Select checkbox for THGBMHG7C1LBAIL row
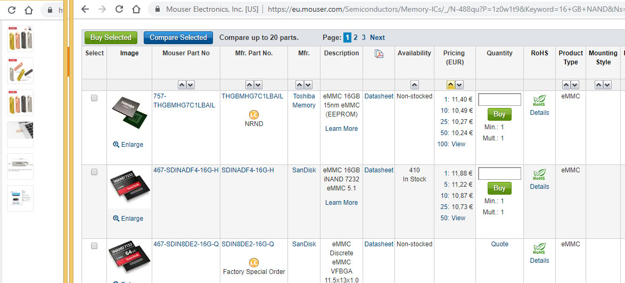625x283 pixels. tap(94, 98)
